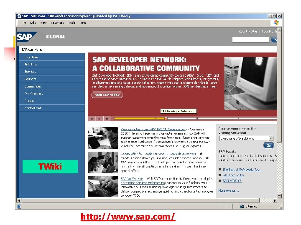Click the hands on keyboard thumbnail

103,187
